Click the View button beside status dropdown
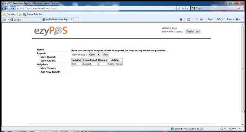The height and width of the screenshot is (132, 246). tap(105, 54)
